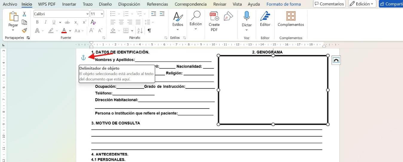Screen dimensions: 403x162
Task: Open Párrafo dialog launcher
Action: 166,38
